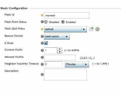This screenshot has height=98, width=121.
Task: Click the Description field info icon
Action: click(x=42, y=74)
